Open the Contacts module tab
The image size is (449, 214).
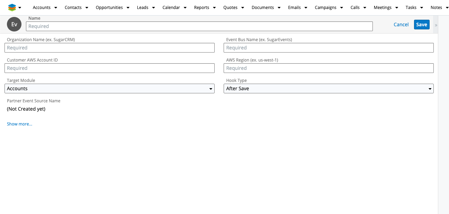(73, 8)
